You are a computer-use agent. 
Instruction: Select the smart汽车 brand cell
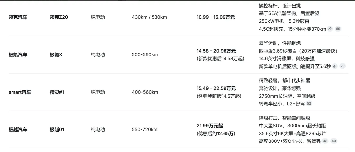[x=20, y=92]
